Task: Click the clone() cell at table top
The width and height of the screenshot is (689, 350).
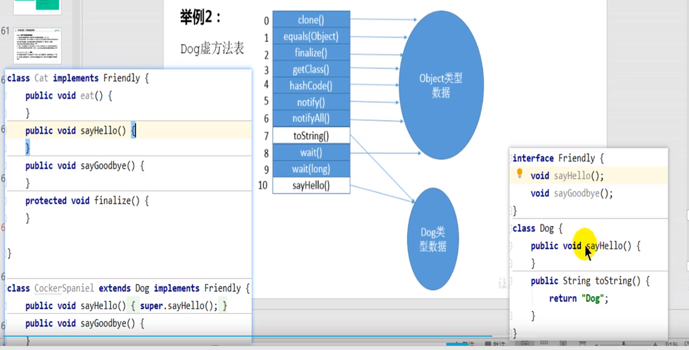Action: click(311, 20)
